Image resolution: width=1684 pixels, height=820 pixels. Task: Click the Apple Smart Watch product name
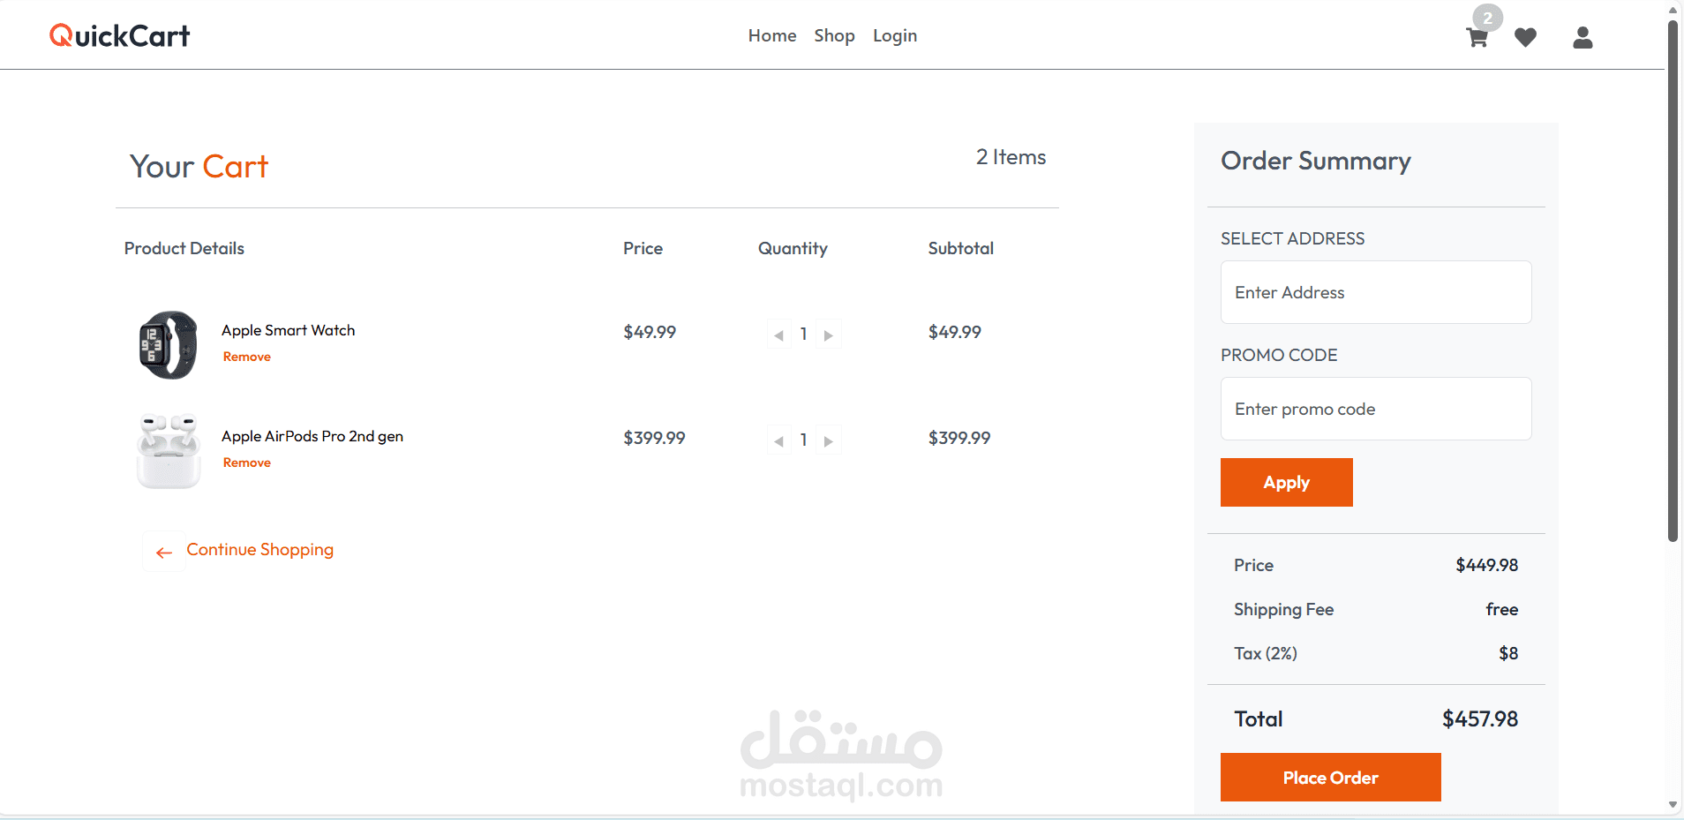coord(288,330)
